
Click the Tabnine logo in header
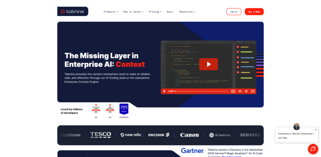pos(73,12)
